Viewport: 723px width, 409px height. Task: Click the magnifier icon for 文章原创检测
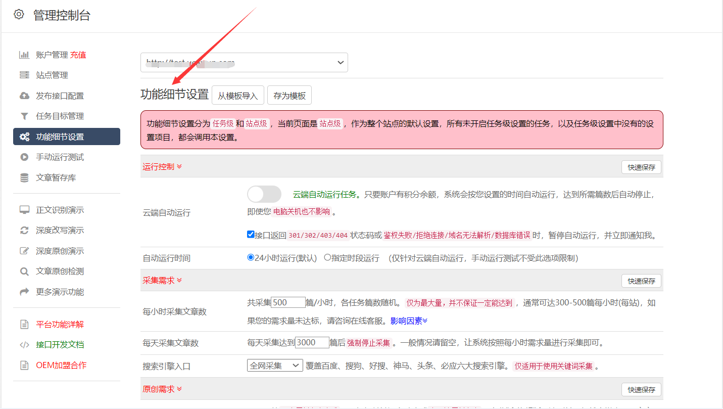pyautogui.click(x=24, y=271)
